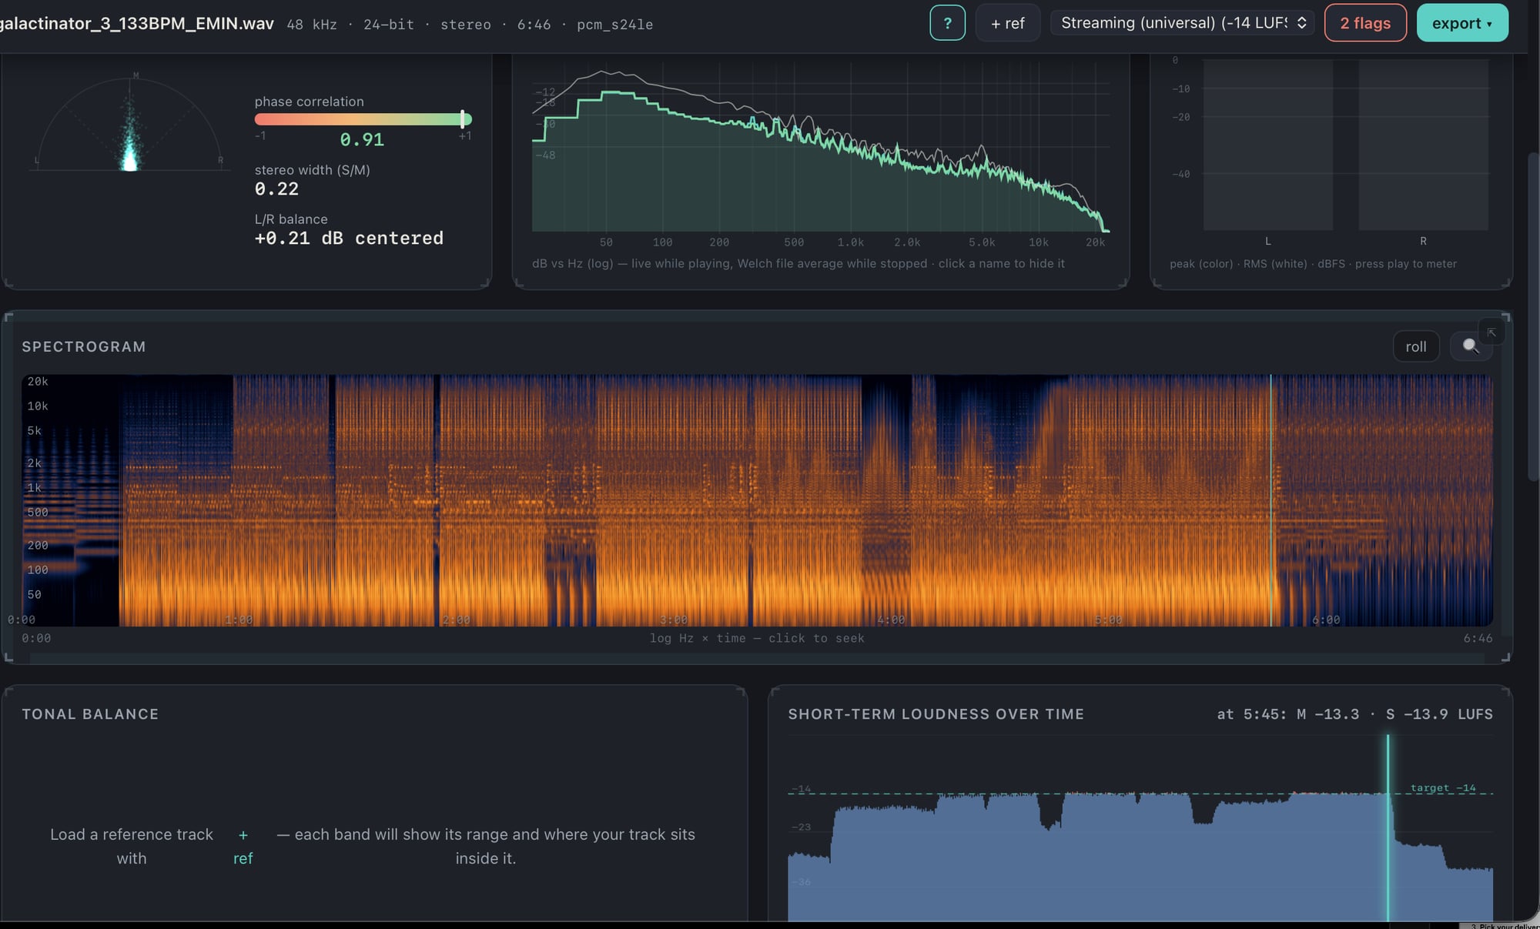Click the teal playhead line in the spectrogram

[1270, 500]
